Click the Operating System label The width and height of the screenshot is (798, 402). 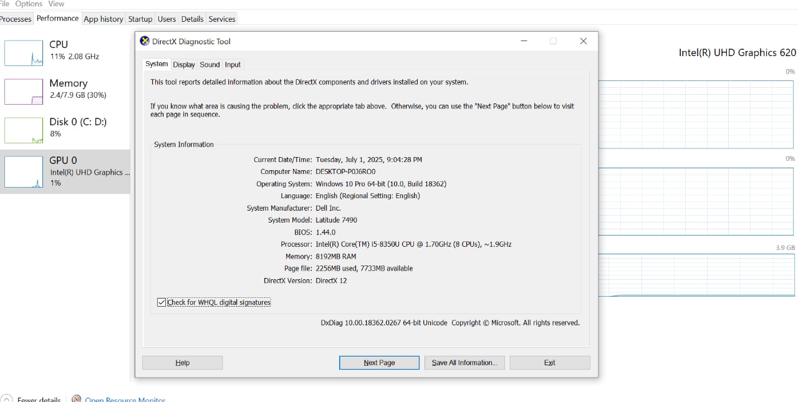pyautogui.click(x=284, y=184)
